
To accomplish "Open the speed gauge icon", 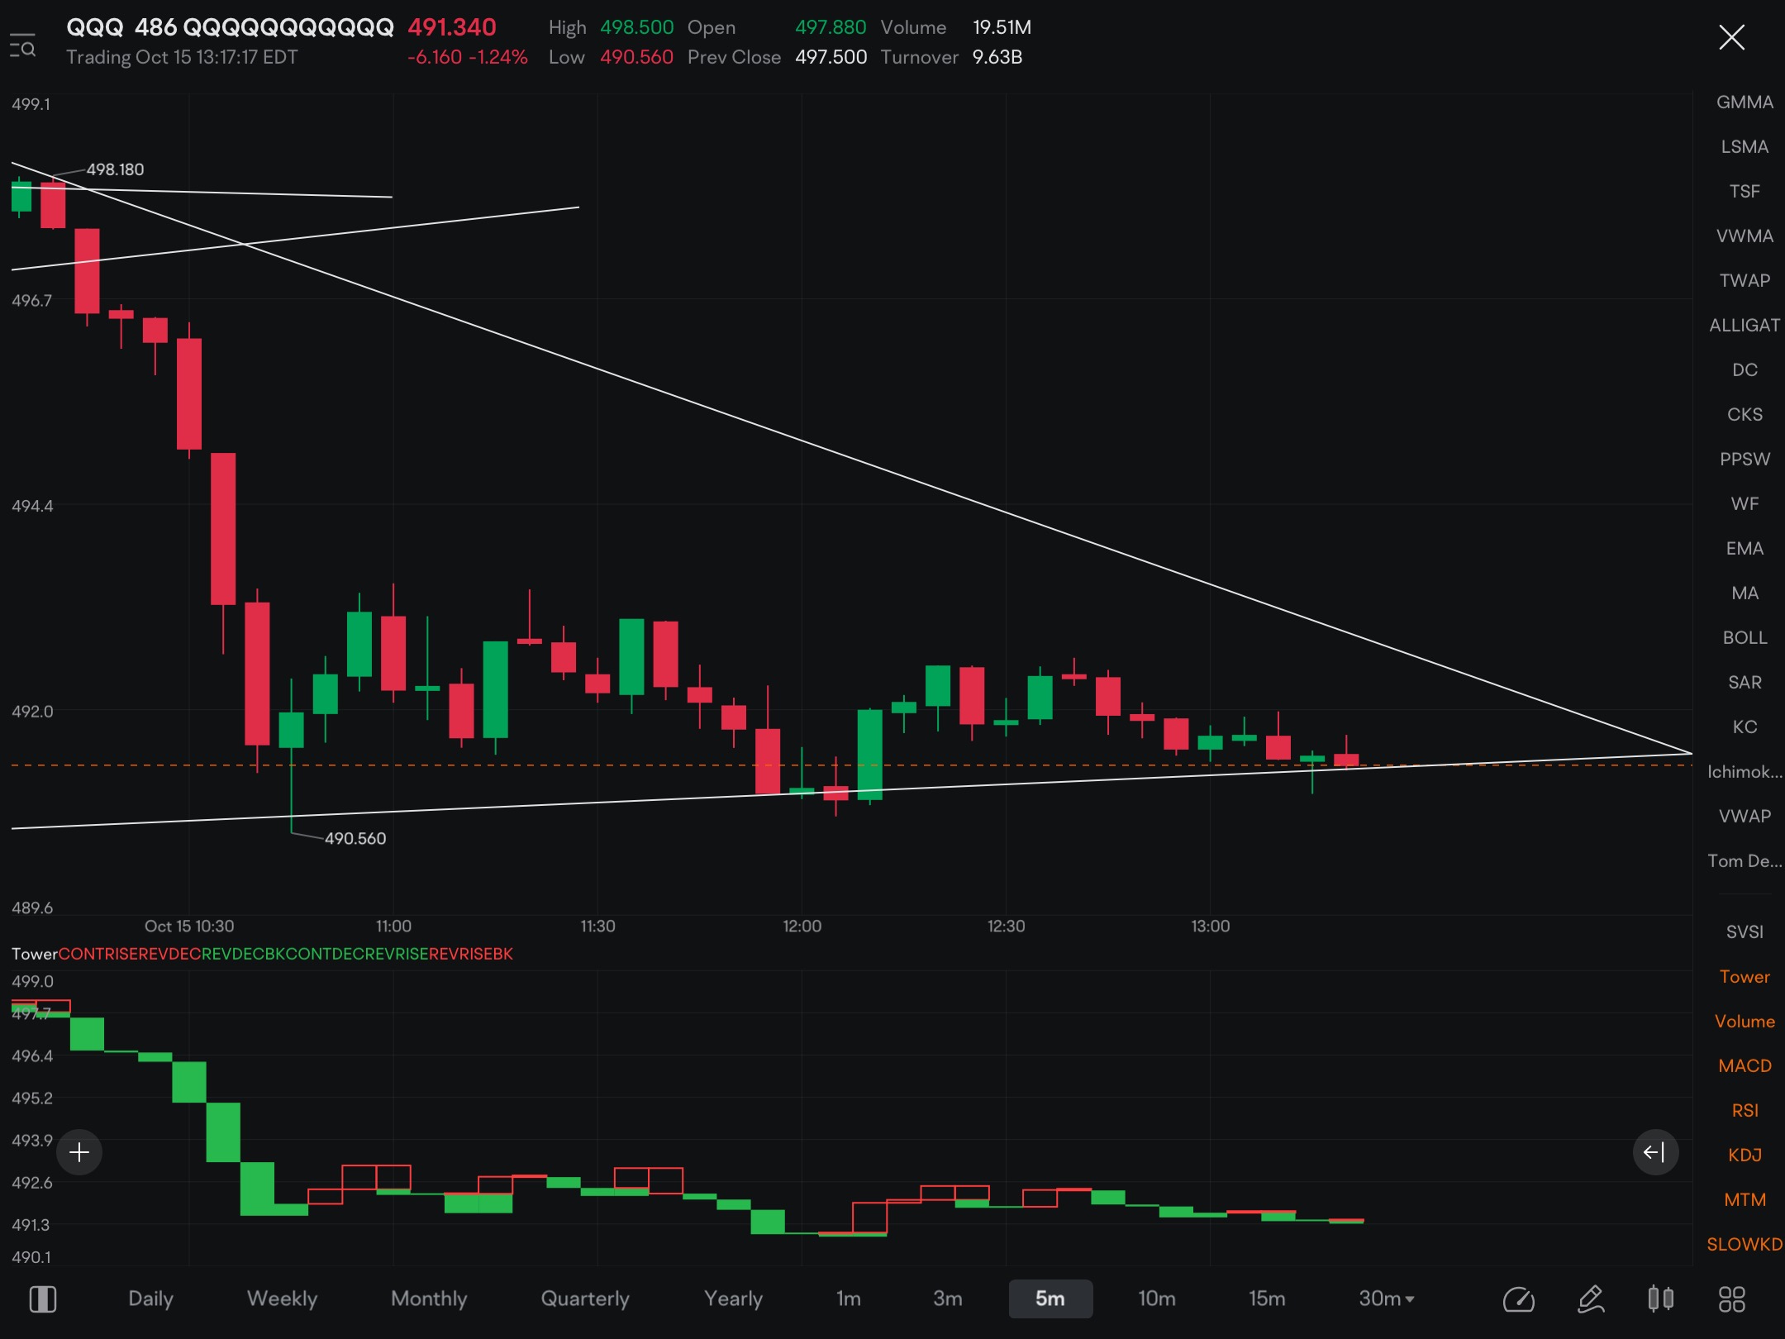I will click(1518, 1298).
